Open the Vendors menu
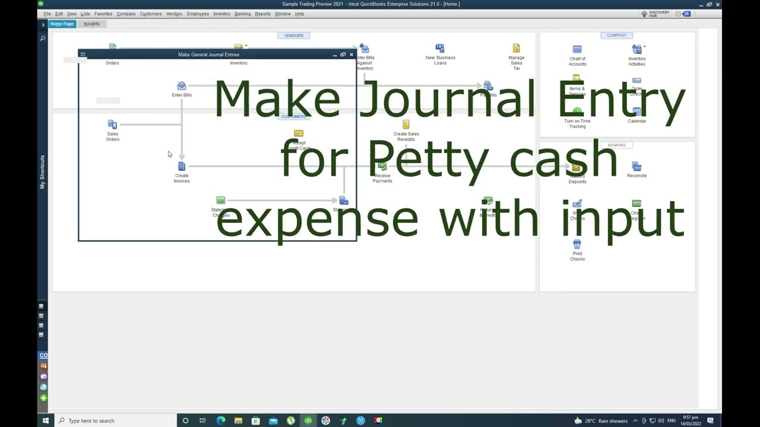 [174, 14]
